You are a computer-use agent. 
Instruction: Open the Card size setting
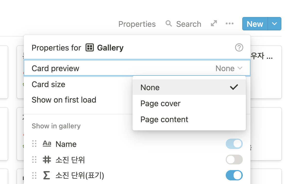[48, 84]
